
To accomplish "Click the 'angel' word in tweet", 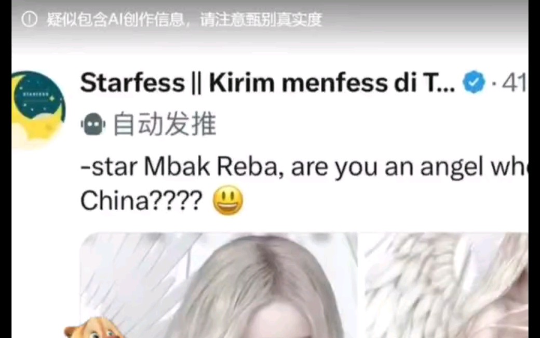I will [x=452, y=168].
